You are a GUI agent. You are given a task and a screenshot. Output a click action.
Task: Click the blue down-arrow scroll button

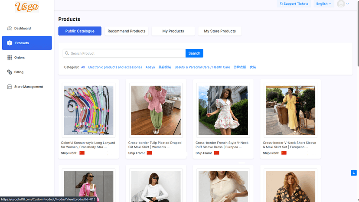pyautogui.click(x=353, y=173)
